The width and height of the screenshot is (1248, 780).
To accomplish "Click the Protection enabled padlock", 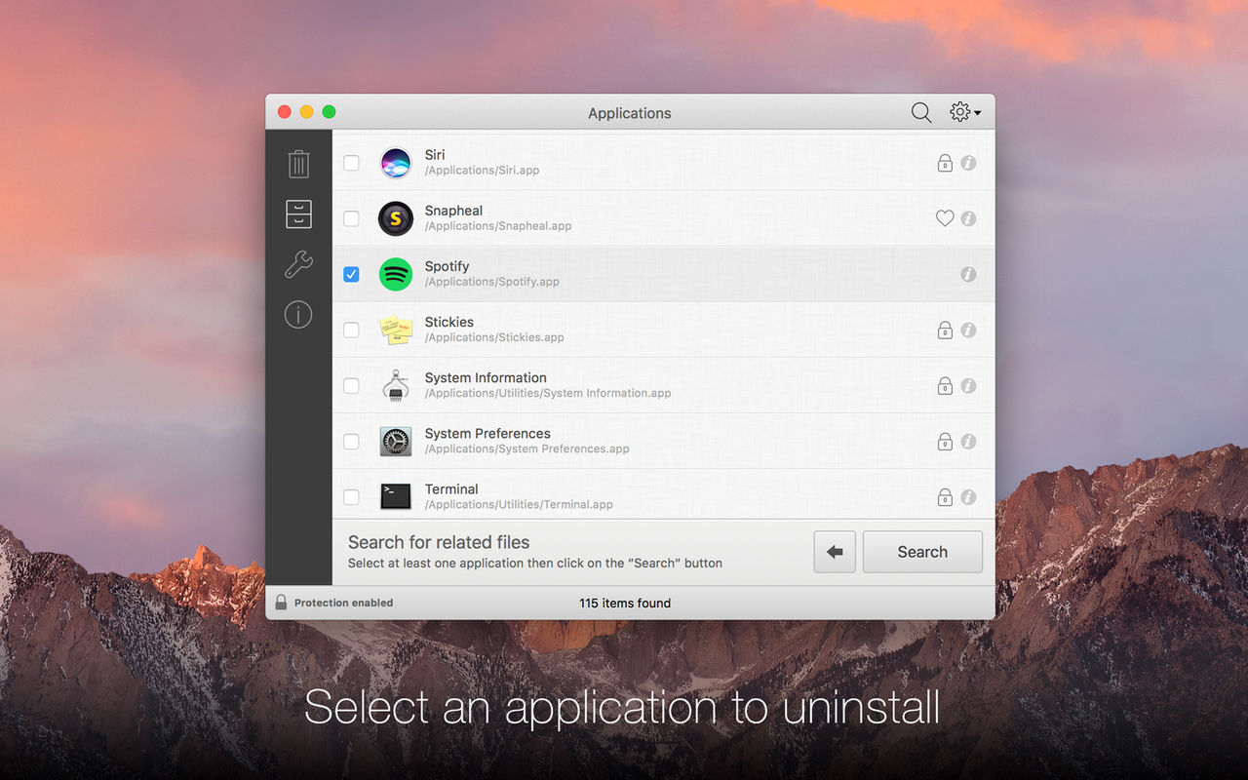I will coord(281,603).
